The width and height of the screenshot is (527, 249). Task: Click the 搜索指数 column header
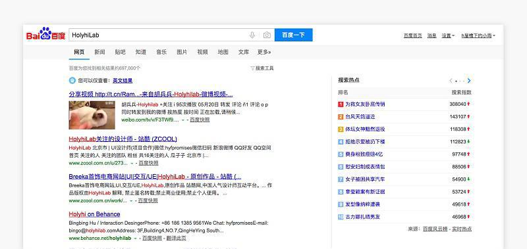click(462, 93)
